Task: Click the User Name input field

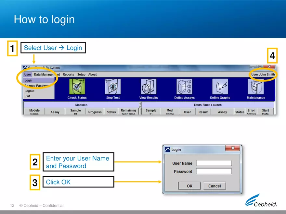Action: click(x=214, y=163)
